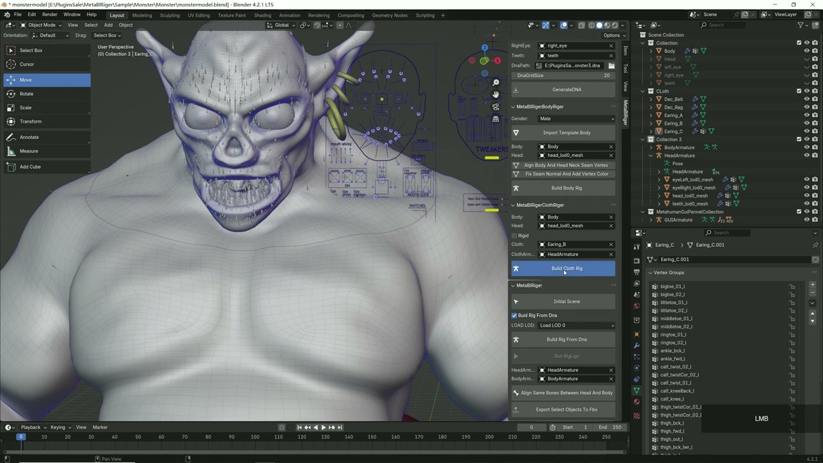The height and width of the screenshot is (463, 823).
Task: Collapse MetaBlRigerBodyRiger panel
Action: (513, 107)
